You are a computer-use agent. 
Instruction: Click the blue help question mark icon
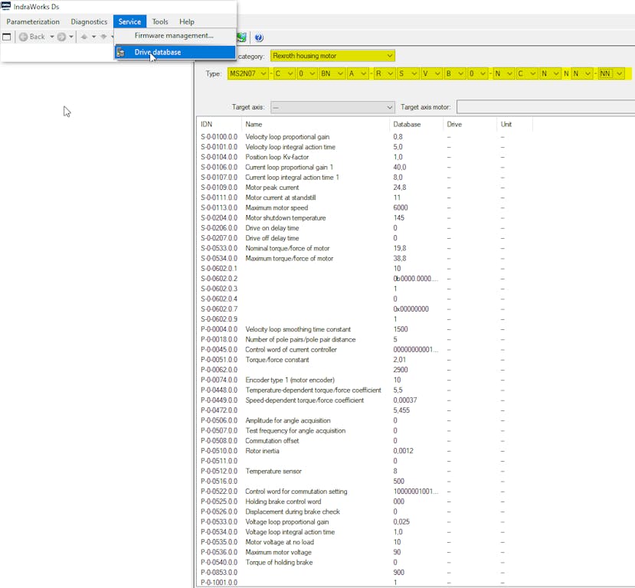[259, 38]
